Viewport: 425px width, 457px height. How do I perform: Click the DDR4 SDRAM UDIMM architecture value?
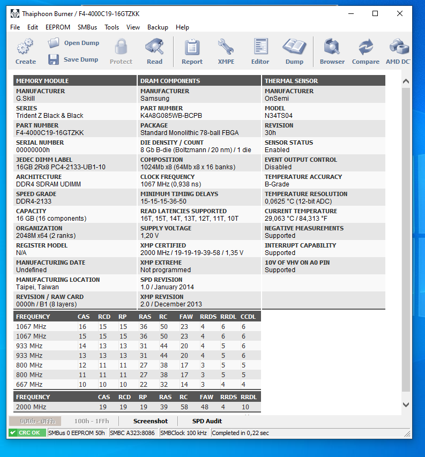(x=48, y=184)
